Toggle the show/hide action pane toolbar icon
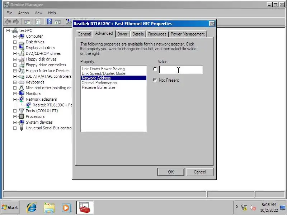The image size is (287, 215). [x=58, y=22]
